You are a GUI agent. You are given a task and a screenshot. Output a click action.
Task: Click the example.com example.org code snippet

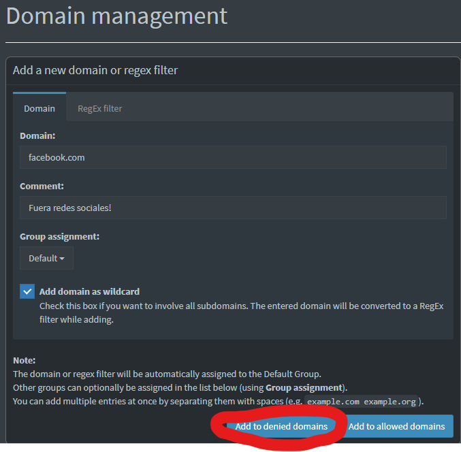pos(361,402)
